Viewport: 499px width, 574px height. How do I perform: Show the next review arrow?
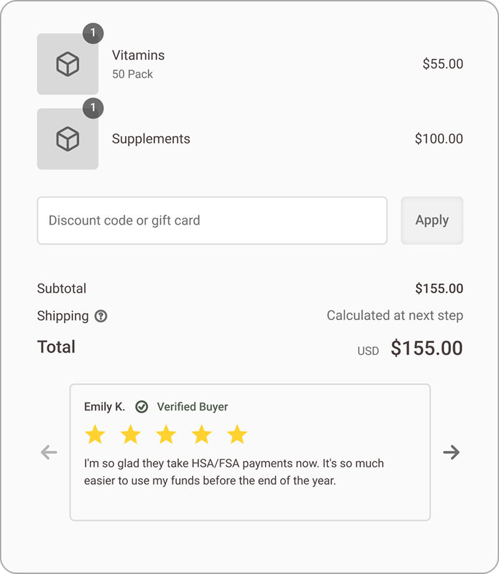coord(451,452)
